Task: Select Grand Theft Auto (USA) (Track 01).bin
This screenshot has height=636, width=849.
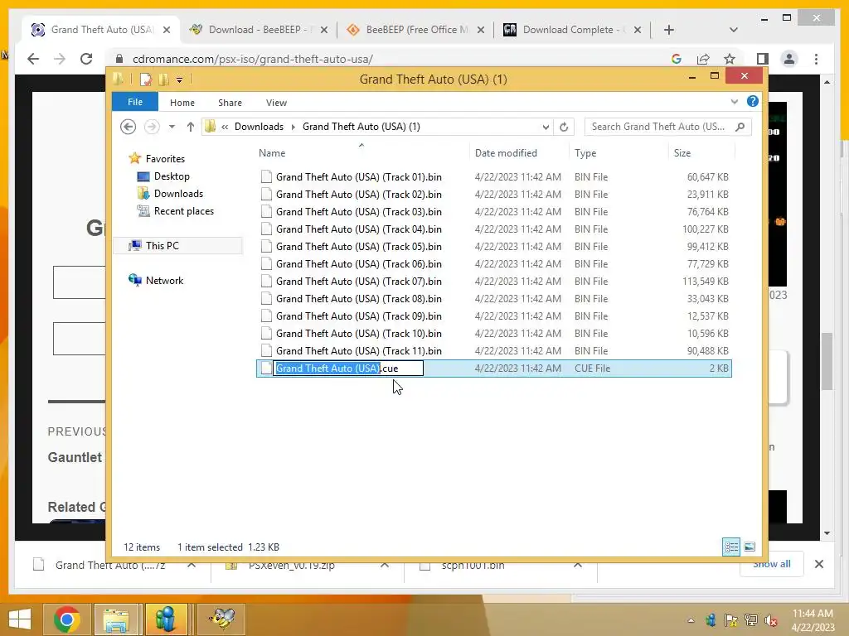Action: (358, 177)
